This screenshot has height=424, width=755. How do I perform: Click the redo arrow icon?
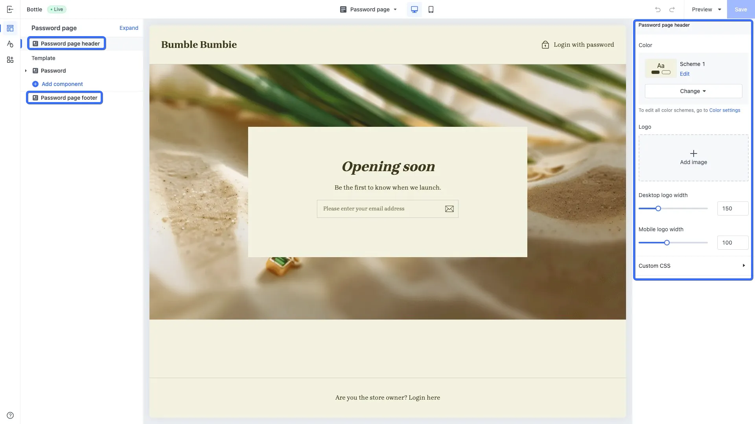click(x=672, y=9)
